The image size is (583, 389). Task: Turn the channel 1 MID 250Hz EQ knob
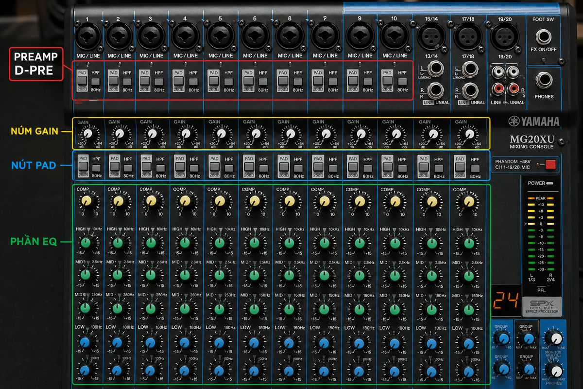[x=86, y=308]
